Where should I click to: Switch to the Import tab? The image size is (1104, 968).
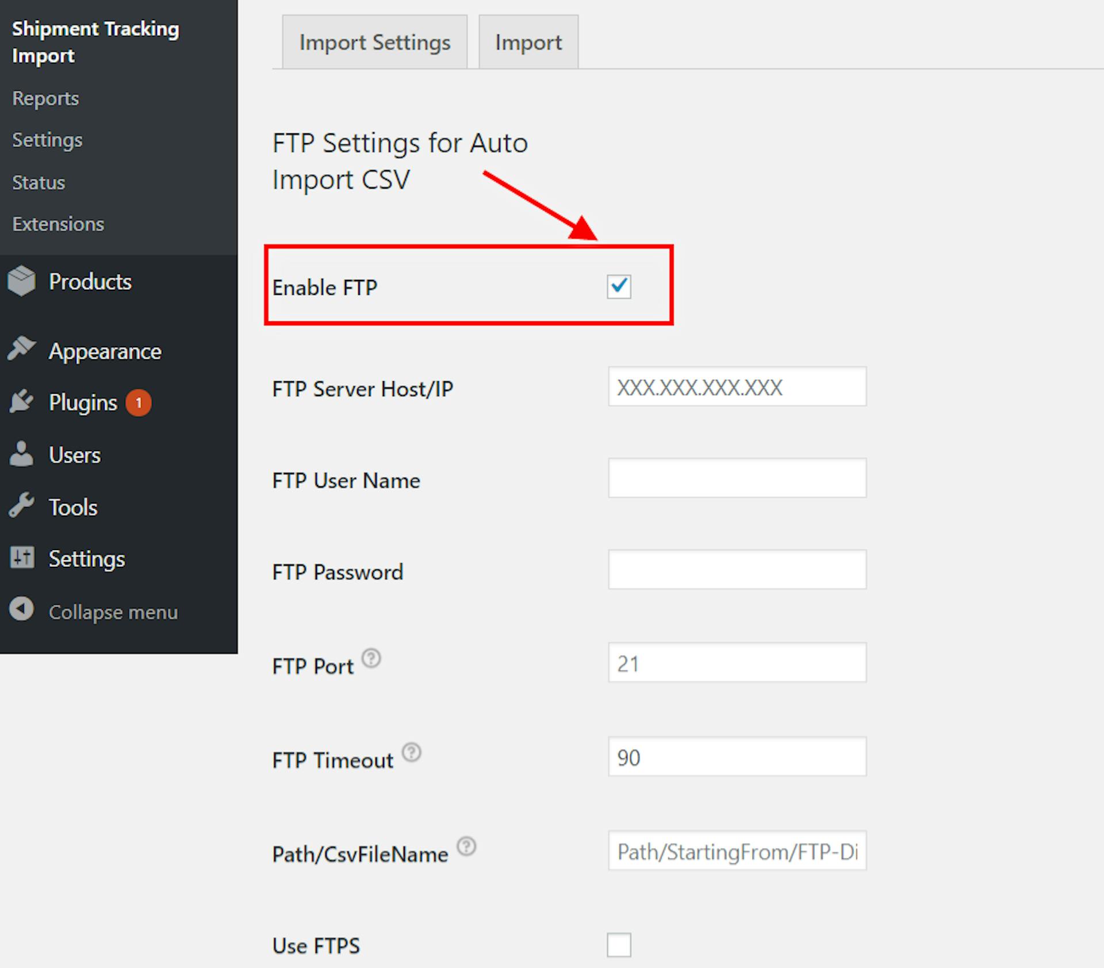[528, 42]
